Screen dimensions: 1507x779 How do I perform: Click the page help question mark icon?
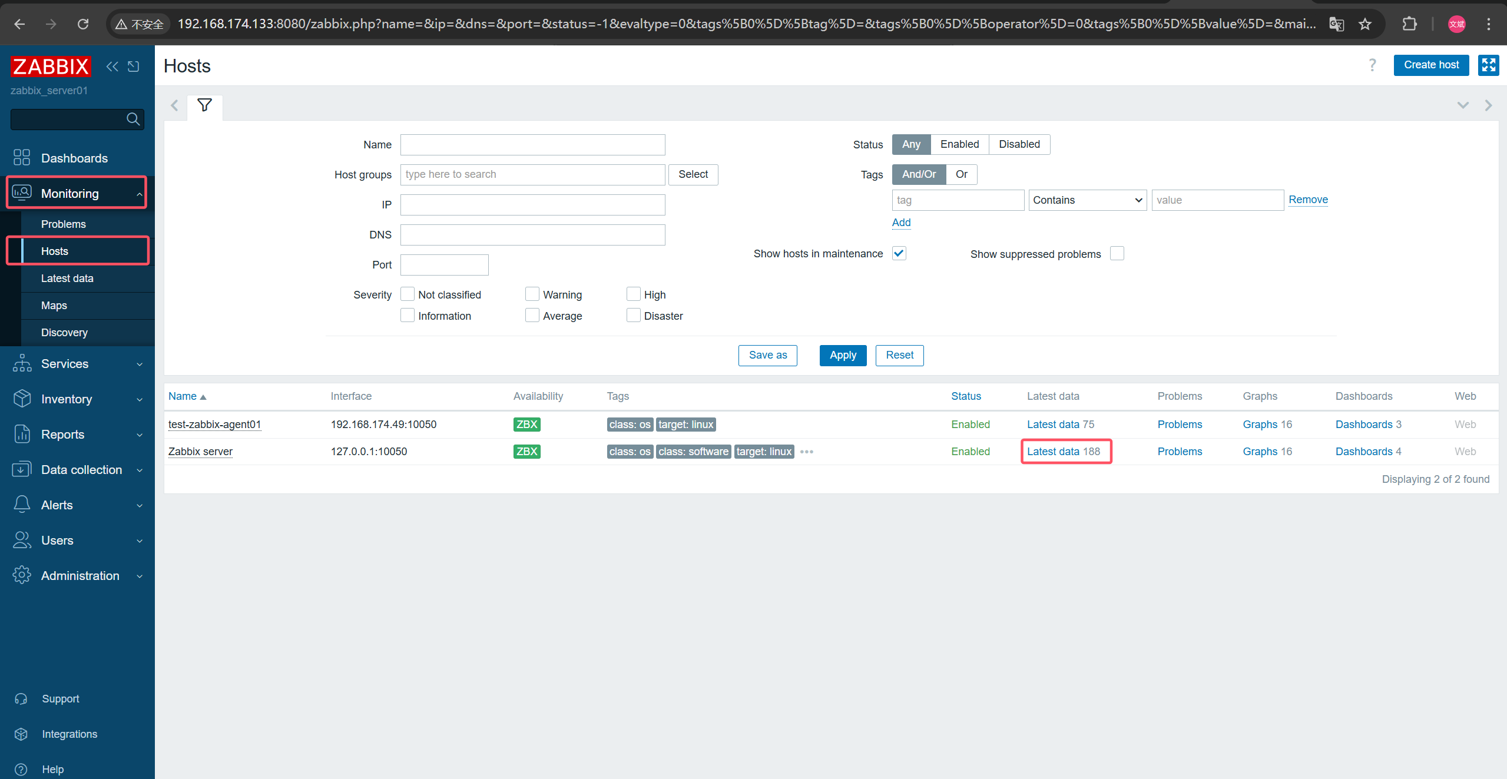1372,65
